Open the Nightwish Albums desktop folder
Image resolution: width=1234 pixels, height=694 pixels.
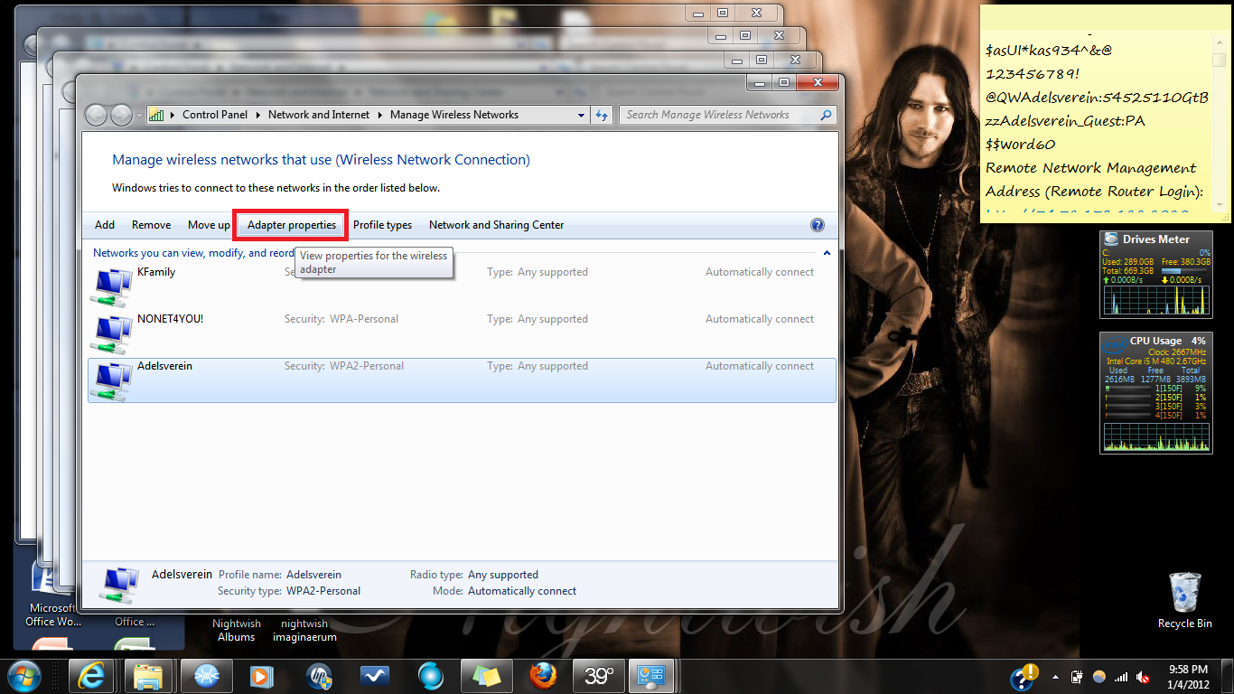(237, 630)
